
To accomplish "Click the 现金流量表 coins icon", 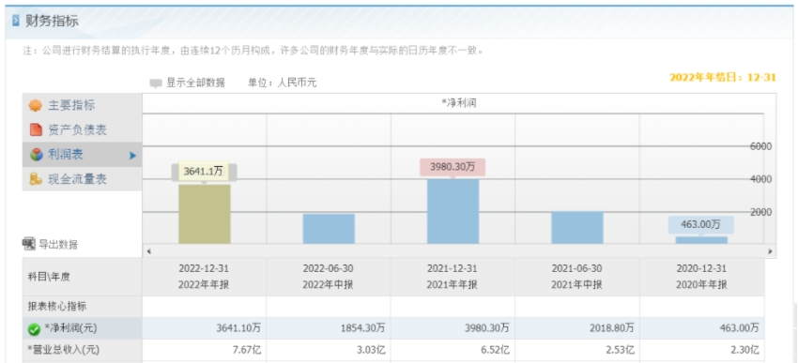I will click(35, 179).
